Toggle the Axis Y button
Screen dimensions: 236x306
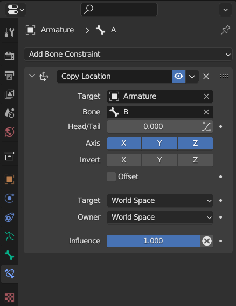click(159, 143)
